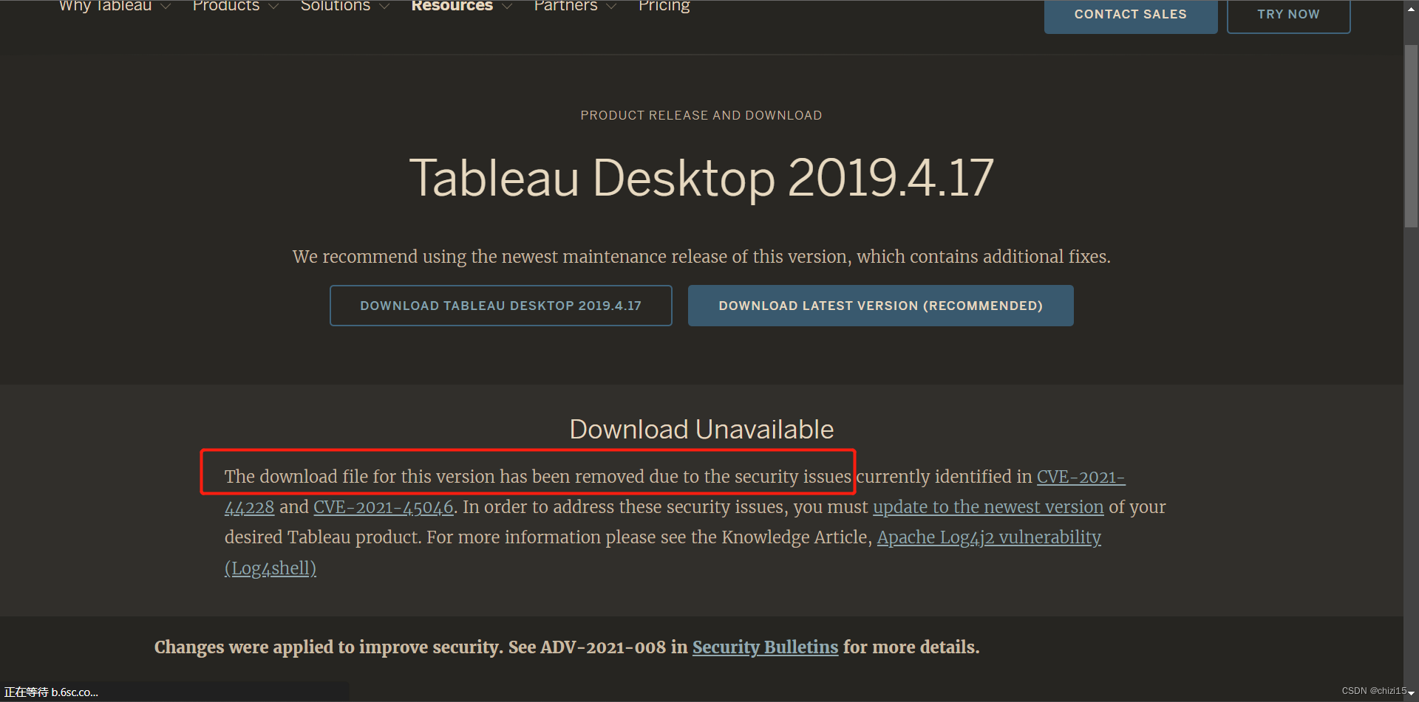Click the Try Now button
Image resolution: width=1419 pixels, height=702 pixels.
[x=1288, y=16]
